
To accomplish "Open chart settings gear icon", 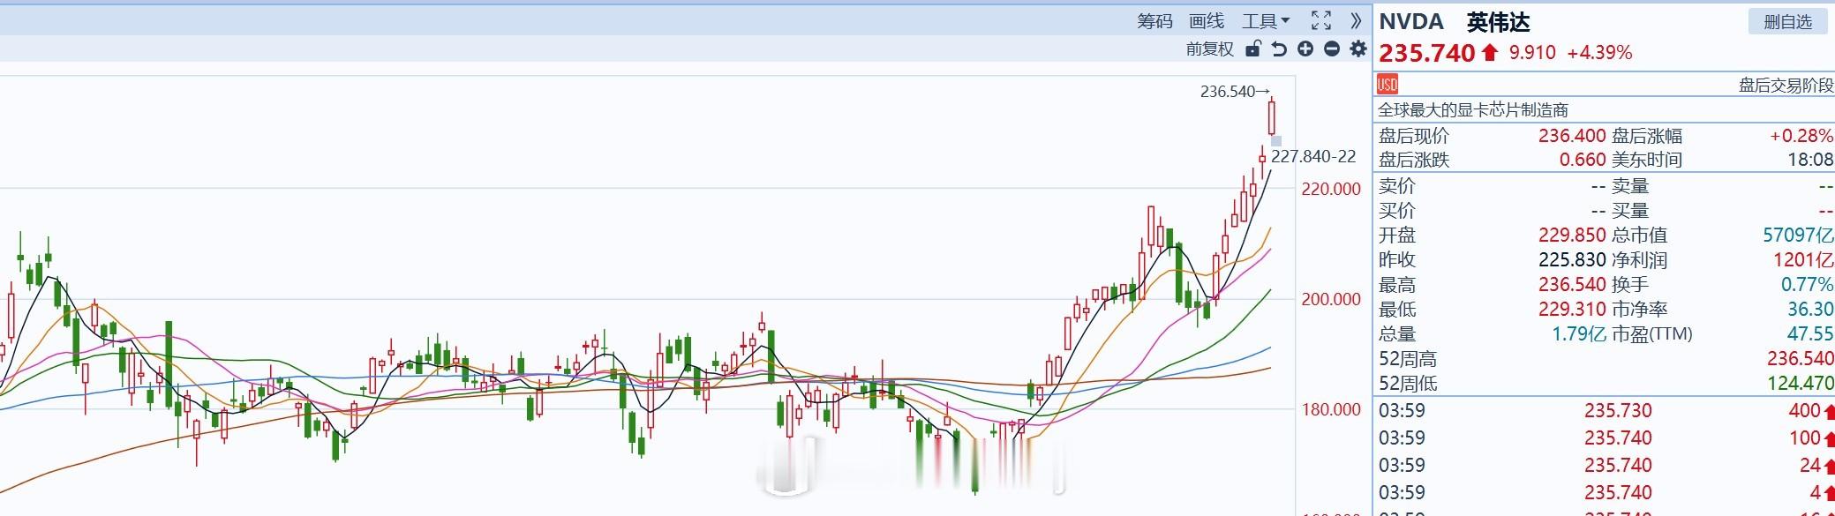I will pos(1358,49).
